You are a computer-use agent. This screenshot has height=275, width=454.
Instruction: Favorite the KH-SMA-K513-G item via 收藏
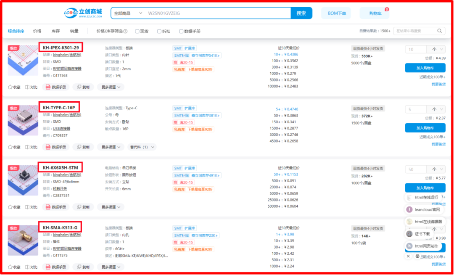(x=14, y=267)
